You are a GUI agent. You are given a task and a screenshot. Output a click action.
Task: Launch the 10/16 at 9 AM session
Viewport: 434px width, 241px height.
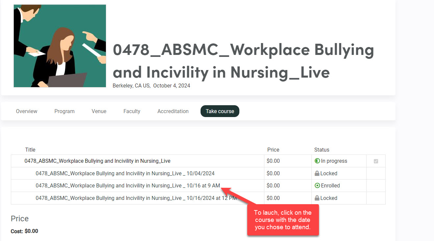128,186
